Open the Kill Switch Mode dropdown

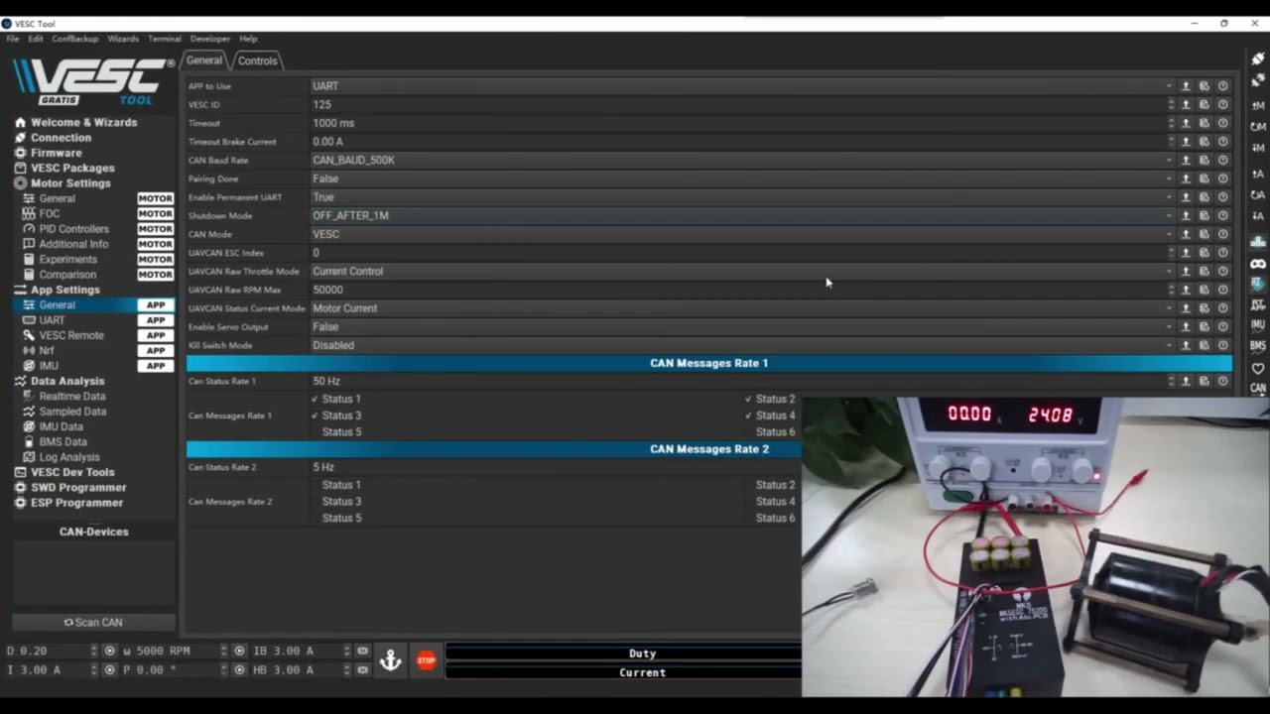(x=742, y=345)
